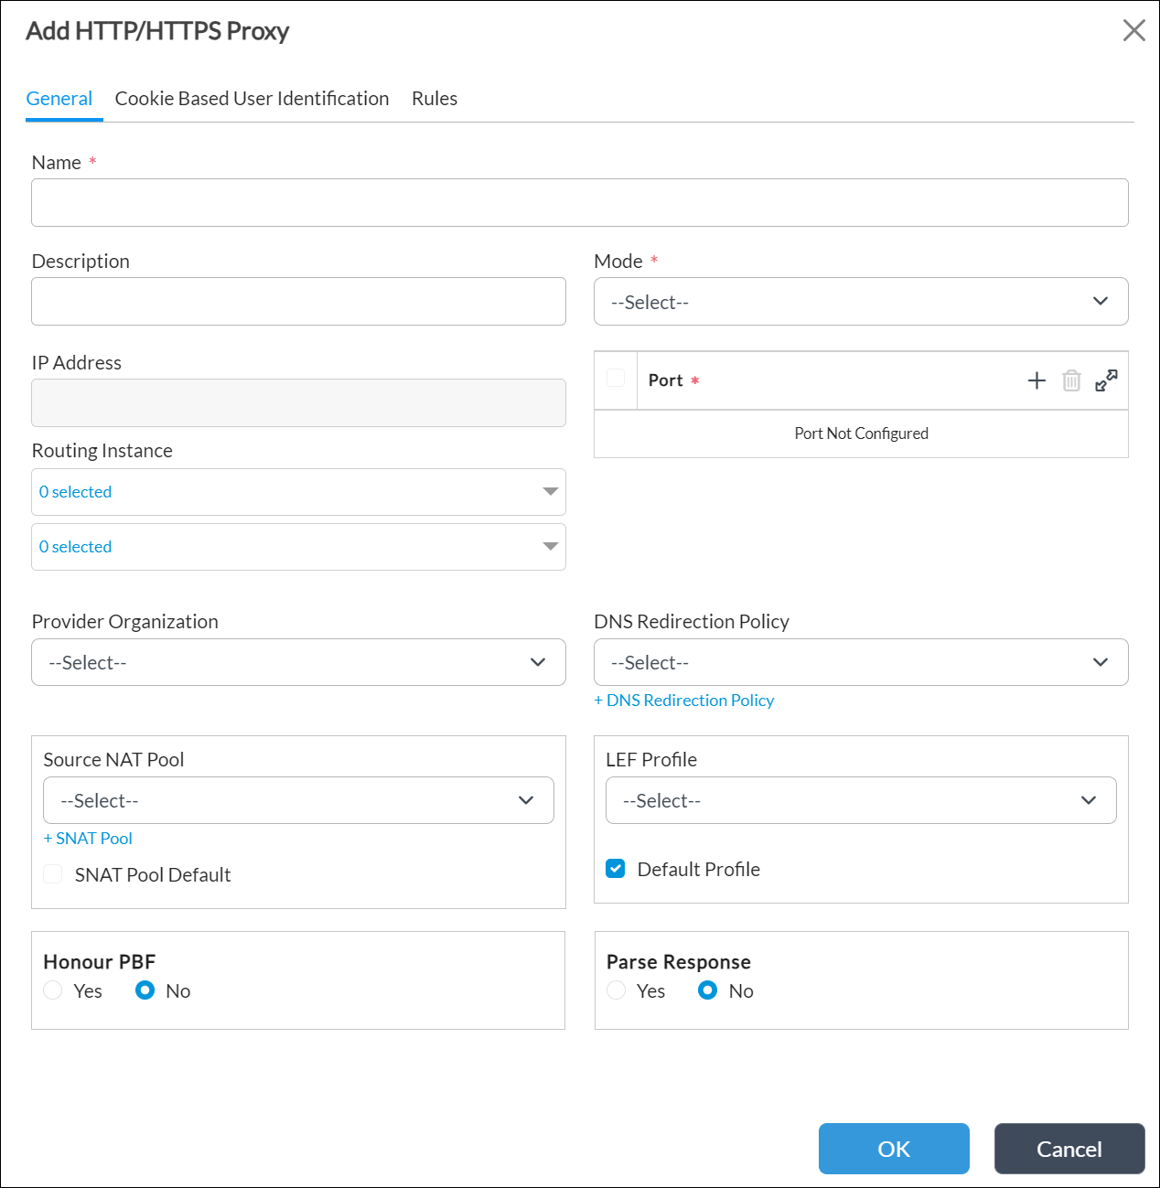Open the LEF Profile dropdown

[860, 800]
